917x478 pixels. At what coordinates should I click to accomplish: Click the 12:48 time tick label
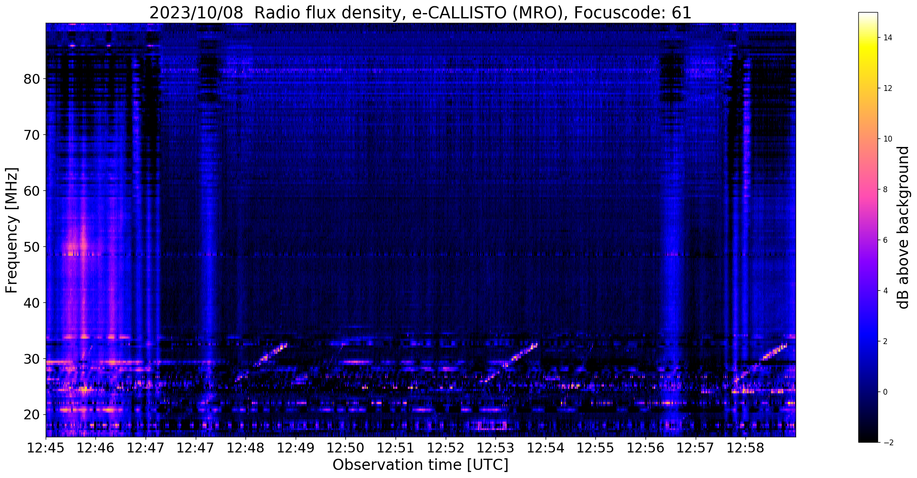[245, 448]
